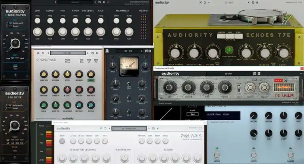The width and height of the screenshot is (304, 164).
Task: Click next preset arrow in Echoes T7E
Action: [x=248, y=2]
